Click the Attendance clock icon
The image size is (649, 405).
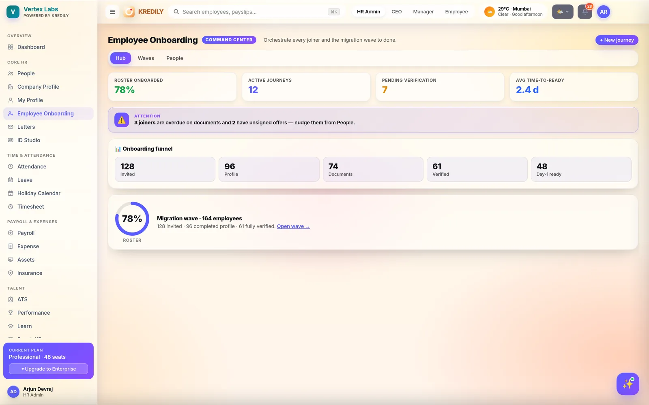[x=11, y=166]
